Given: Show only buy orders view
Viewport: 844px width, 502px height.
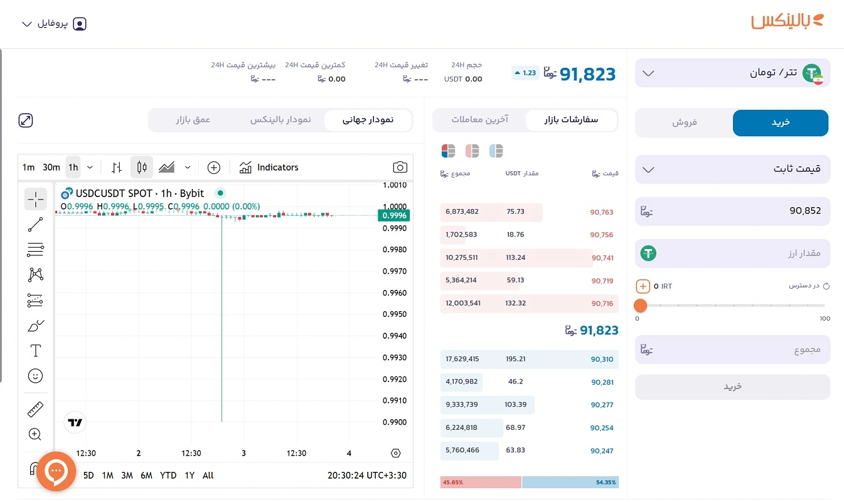Looking at the screenshot, I should coord(496,151).
